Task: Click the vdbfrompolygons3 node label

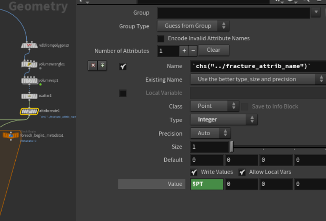Action: (x=54, y=45)
